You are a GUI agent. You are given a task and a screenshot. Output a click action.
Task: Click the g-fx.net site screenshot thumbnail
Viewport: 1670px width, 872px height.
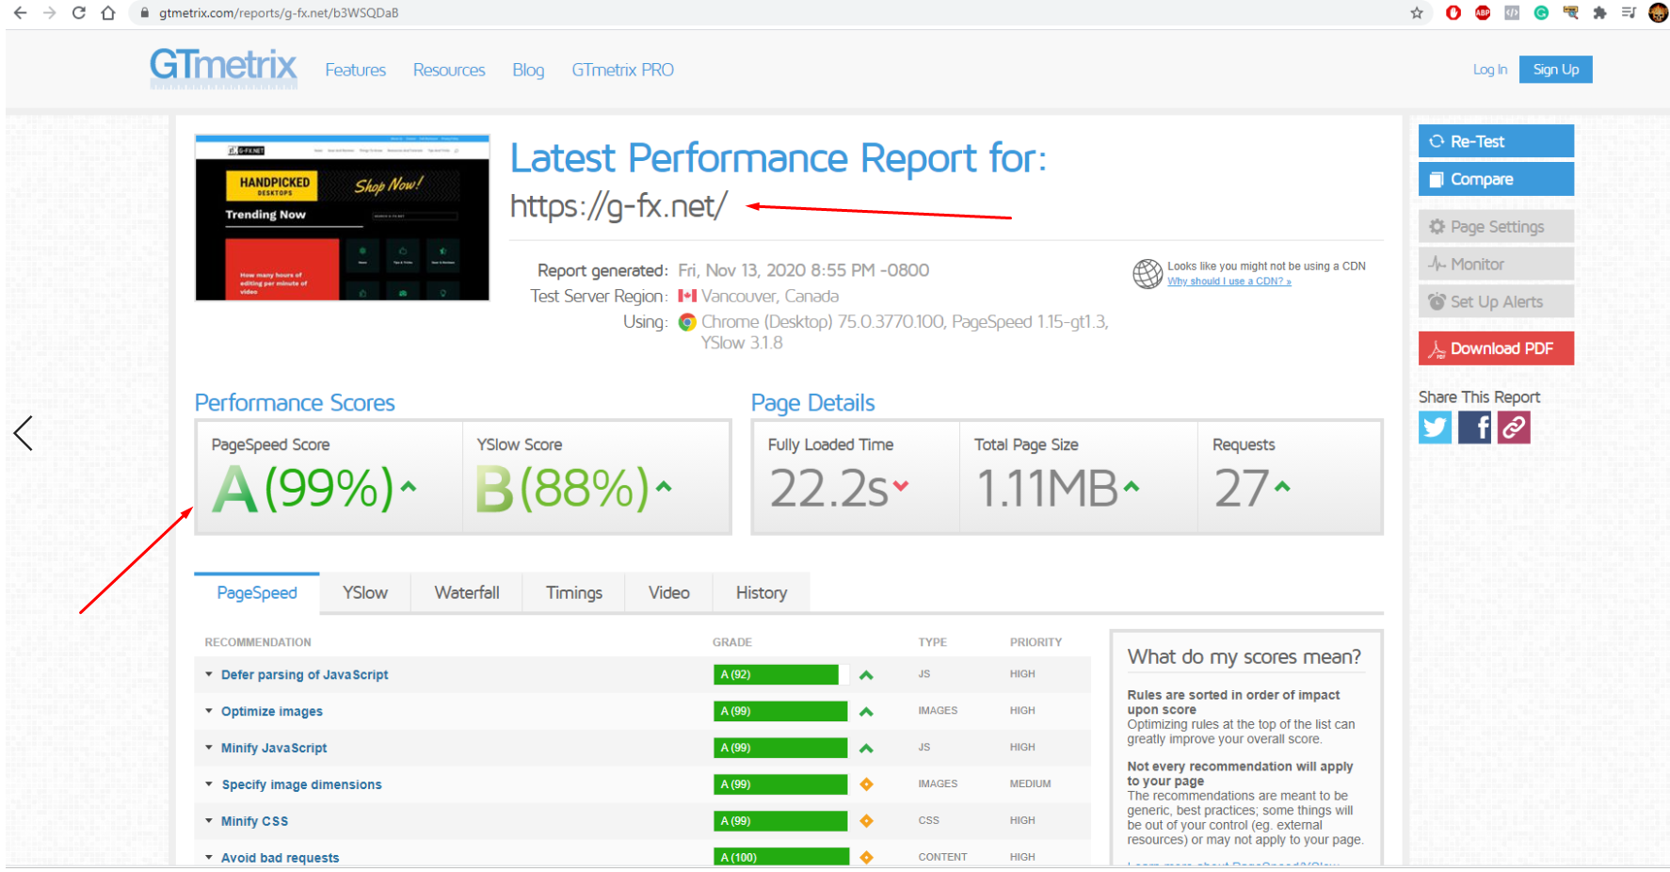pyautogui.click(x=343, y=218)
